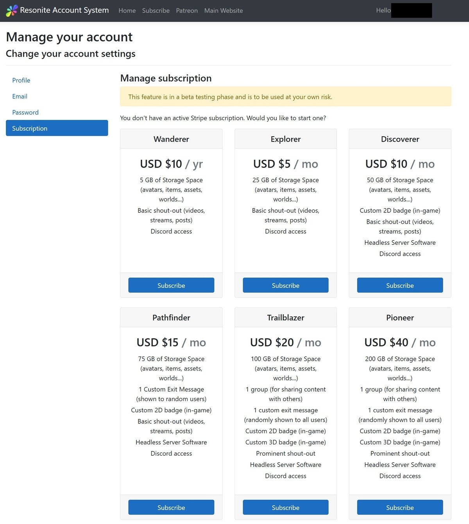The width and height of the screenshot is (469, 524).
Task: Subscribe to the Pioneer plan
Action: point(400,508)
